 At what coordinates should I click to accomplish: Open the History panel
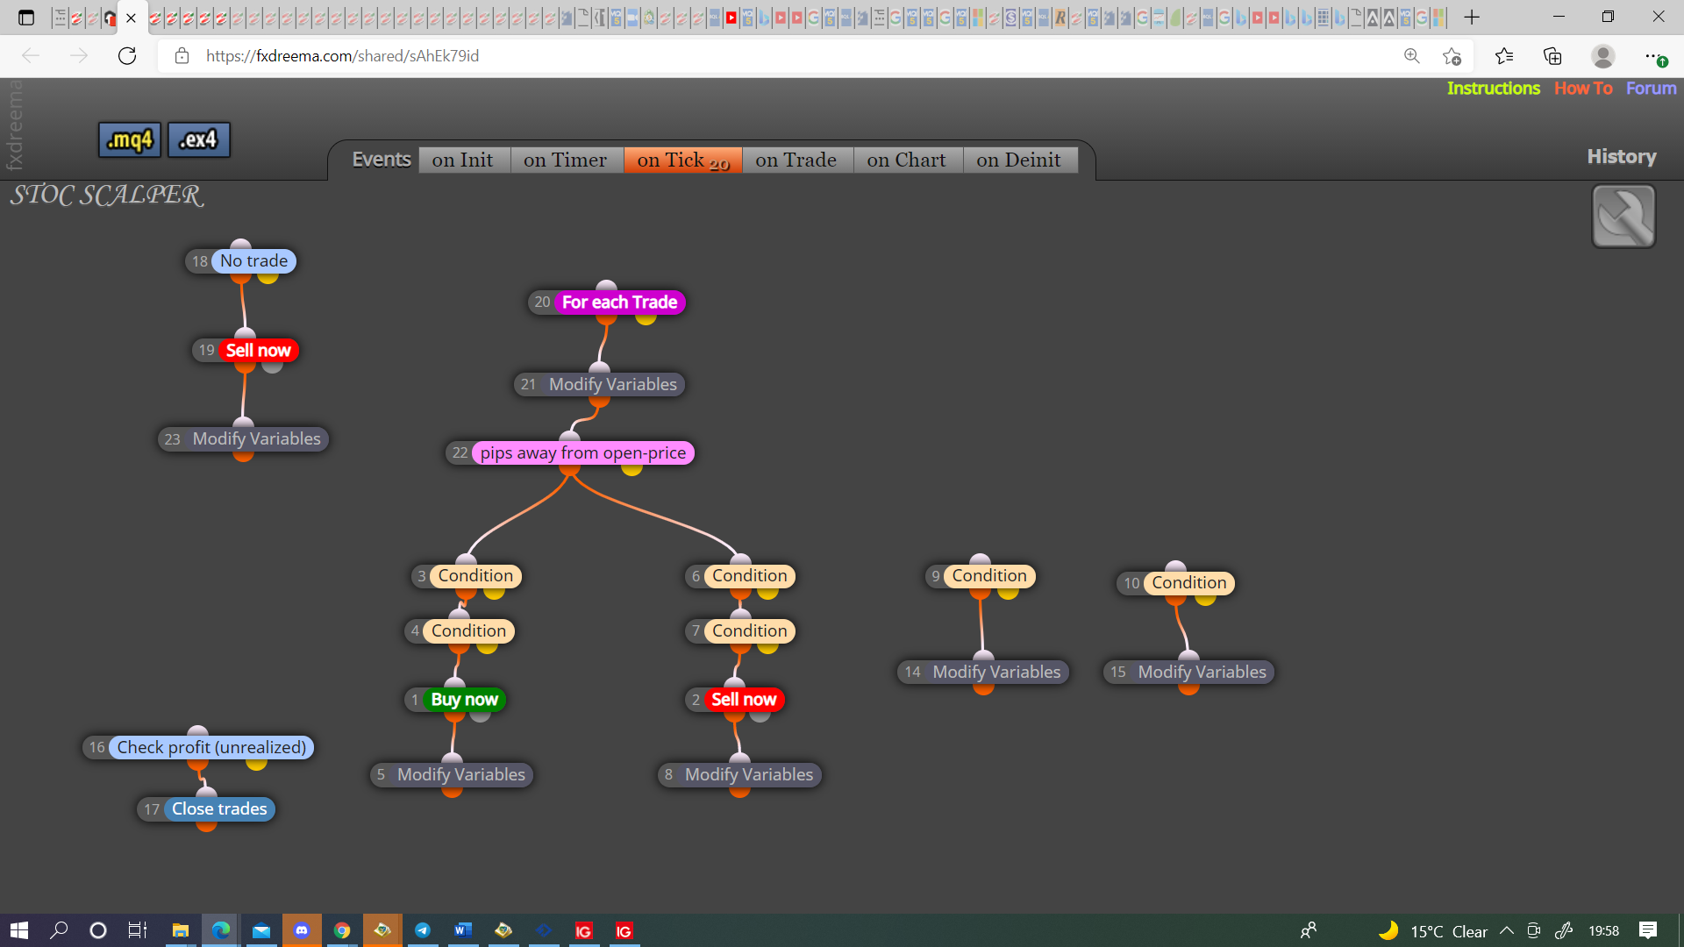tap(1622, 156)
